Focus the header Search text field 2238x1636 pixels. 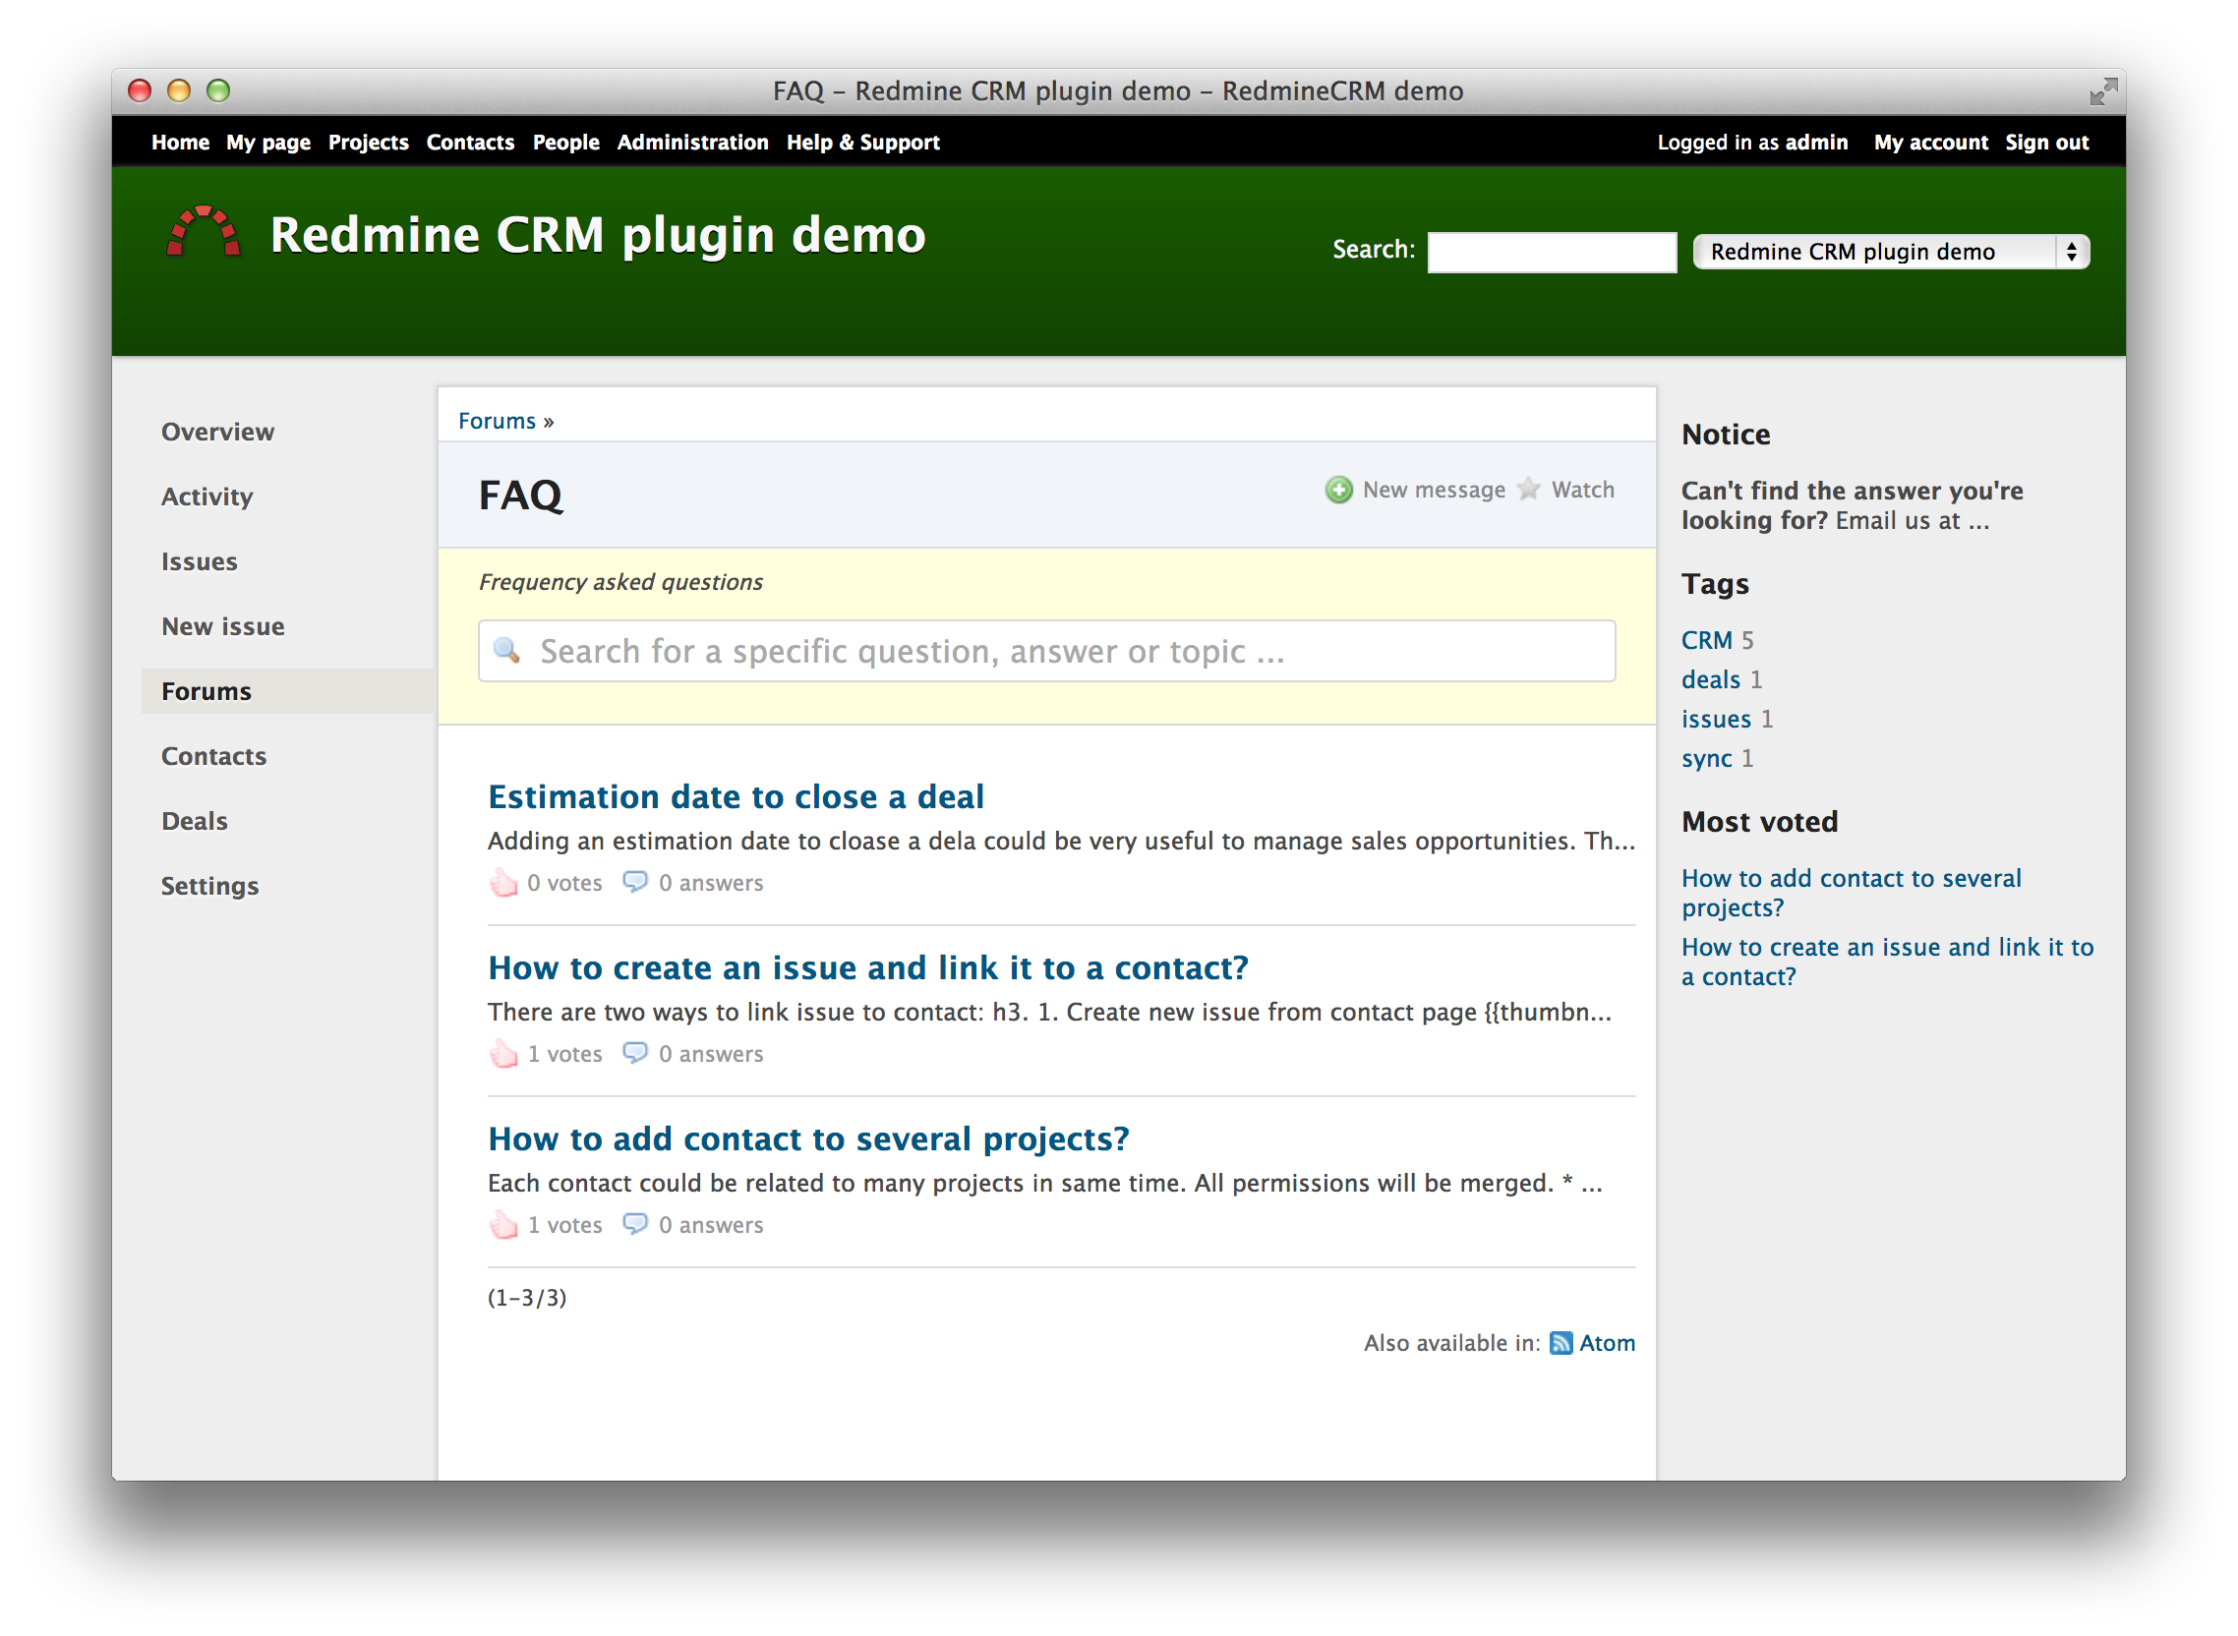point(1551,252)
